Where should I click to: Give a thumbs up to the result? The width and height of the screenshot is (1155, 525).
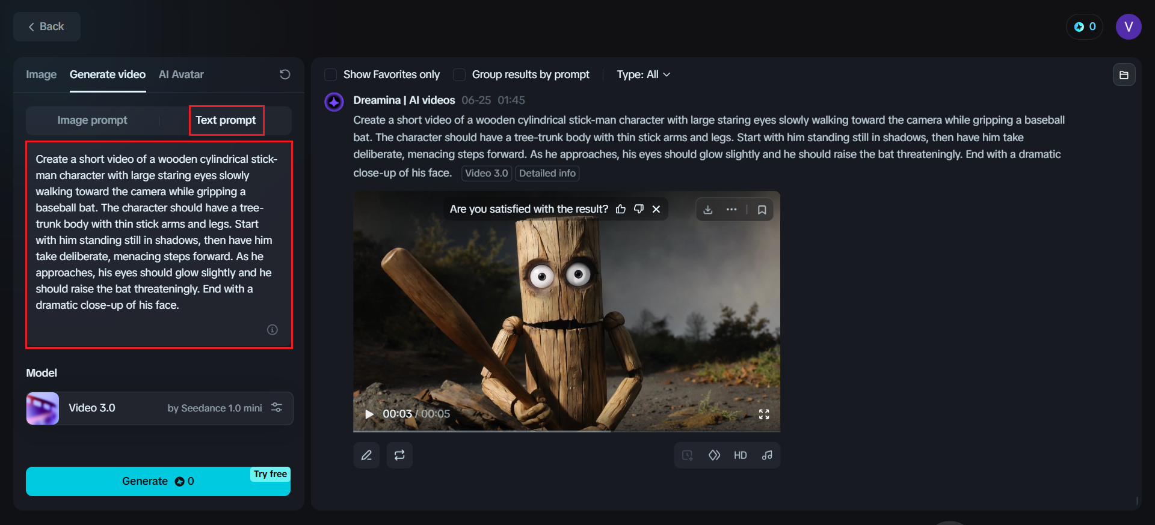pos(621,209)
